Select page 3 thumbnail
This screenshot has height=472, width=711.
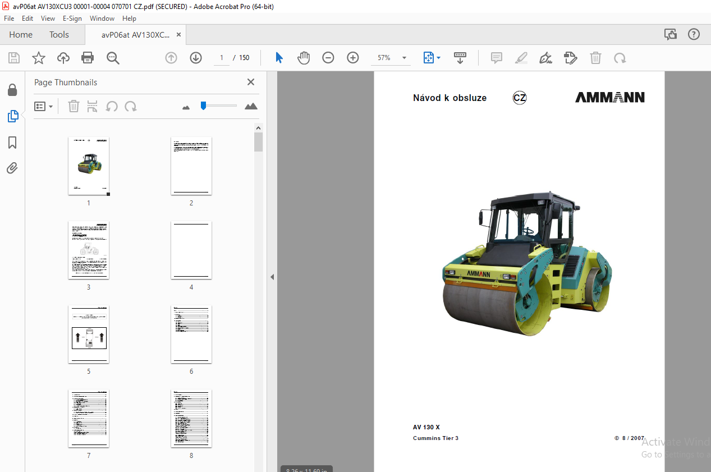[89, 250]
